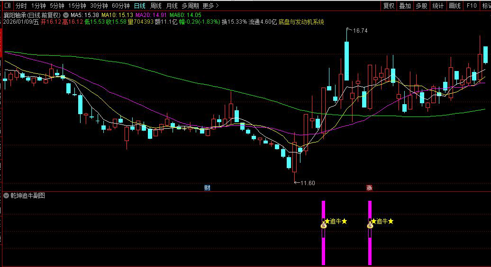491x267 pixels.
Task: Open the F10 company info
Action: coord(471,6)
